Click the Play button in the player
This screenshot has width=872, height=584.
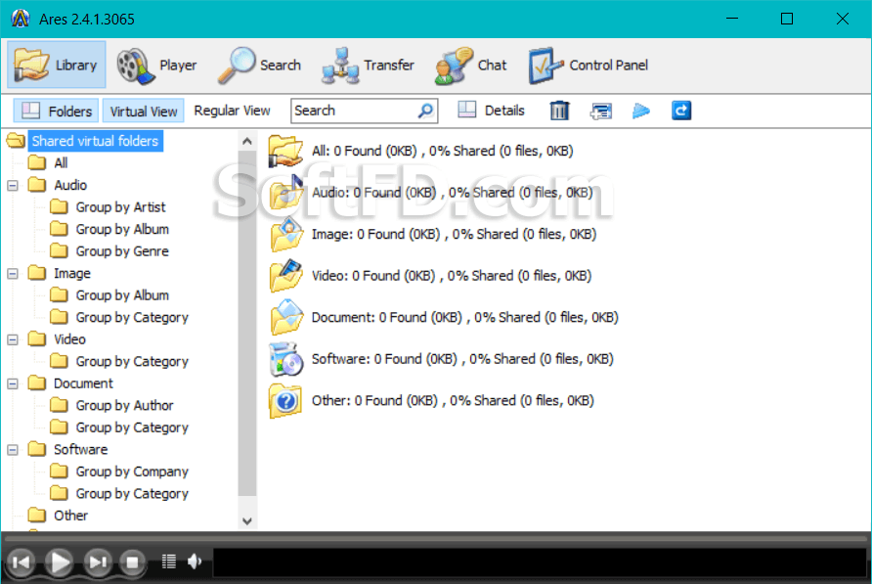(x=60, y=562)
